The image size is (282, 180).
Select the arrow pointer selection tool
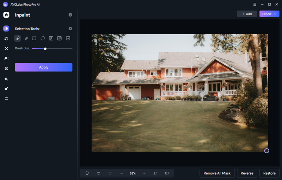(26, 38)
